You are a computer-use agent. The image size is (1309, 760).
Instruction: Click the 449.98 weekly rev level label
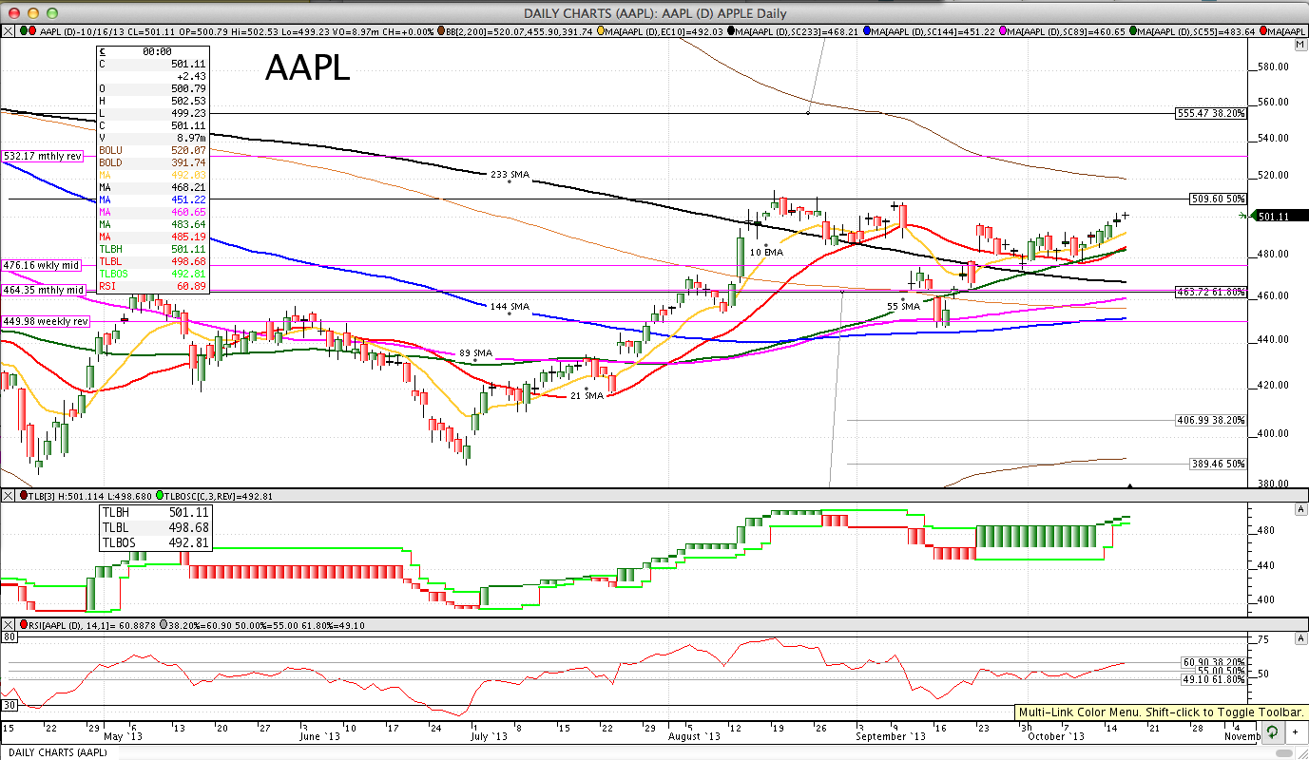point(45,321)
